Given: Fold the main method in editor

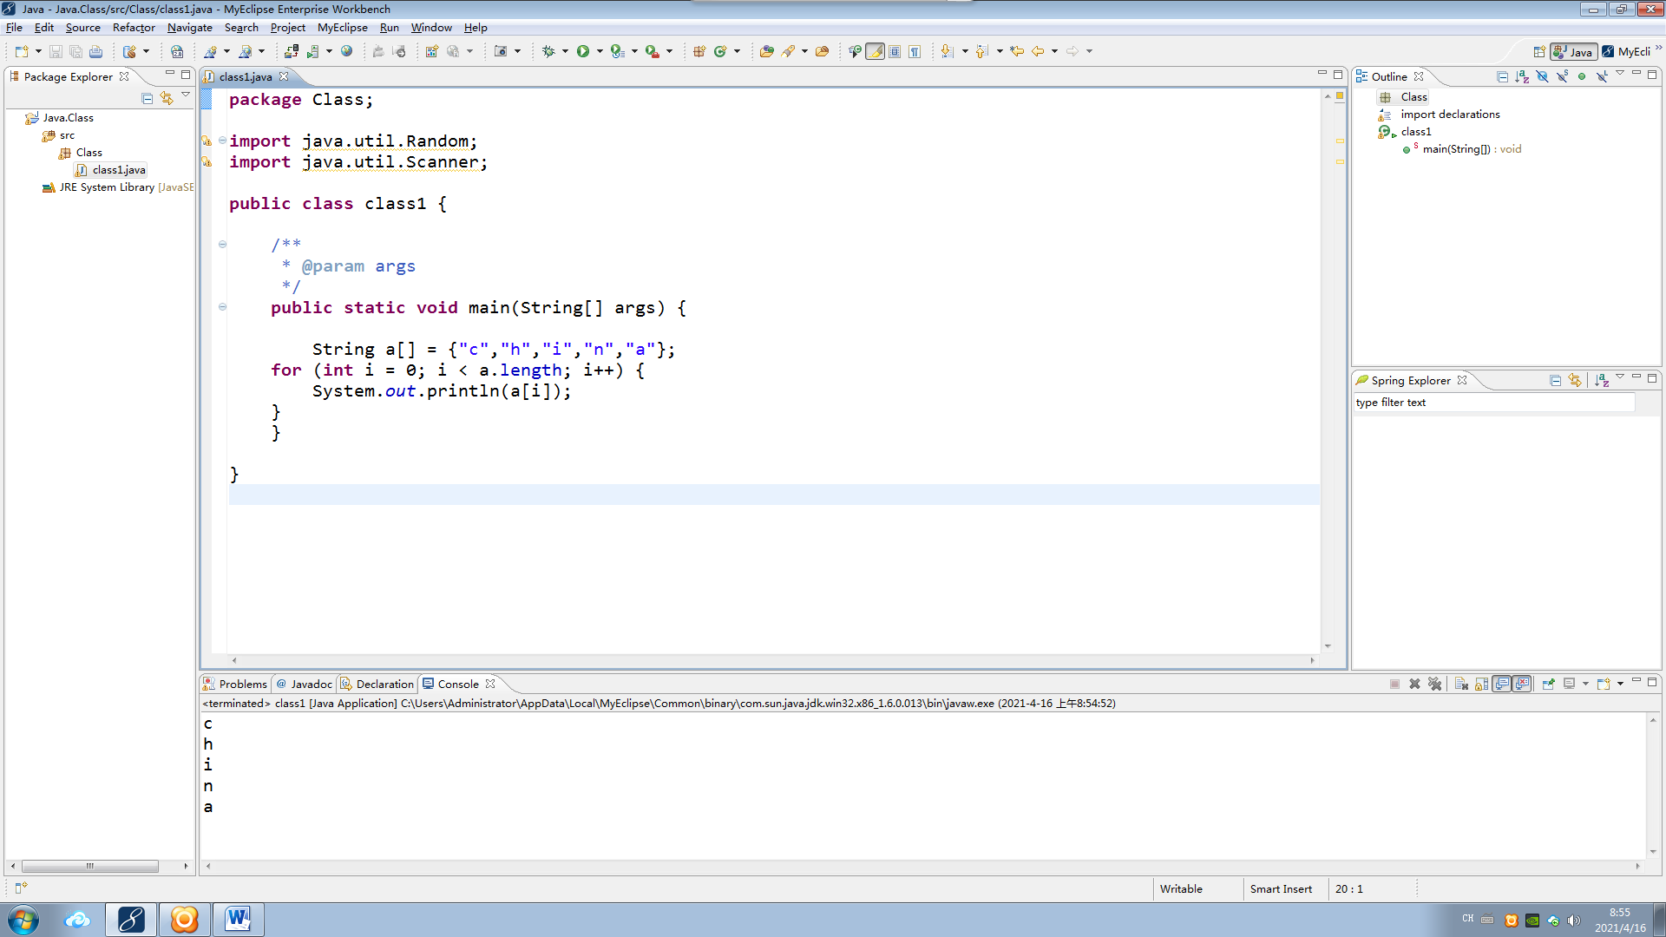Looking at the screenshot, I should [x=222, y=307].
